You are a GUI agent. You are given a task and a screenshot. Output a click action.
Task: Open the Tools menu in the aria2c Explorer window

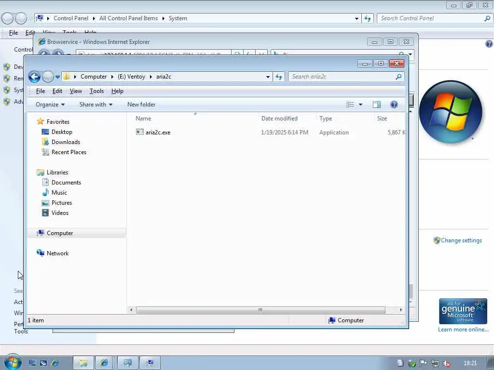(96, 91)
